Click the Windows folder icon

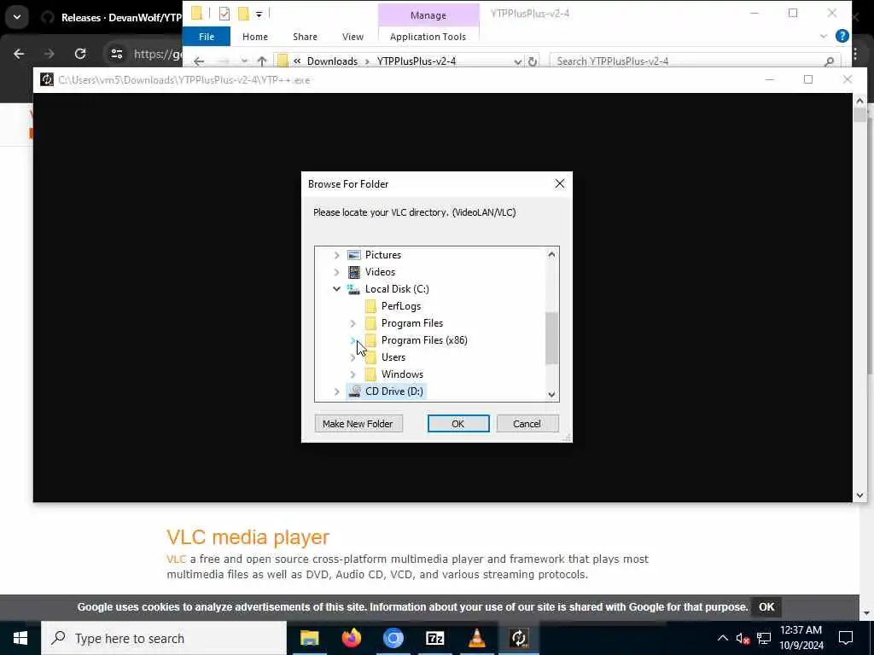point(370,374)
